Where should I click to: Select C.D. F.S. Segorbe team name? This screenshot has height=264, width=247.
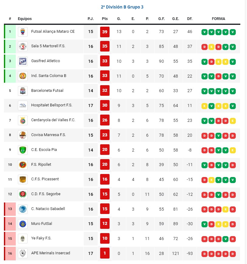pos(46,194)
